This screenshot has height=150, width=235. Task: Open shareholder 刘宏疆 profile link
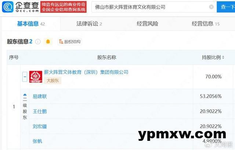[40, 127]
